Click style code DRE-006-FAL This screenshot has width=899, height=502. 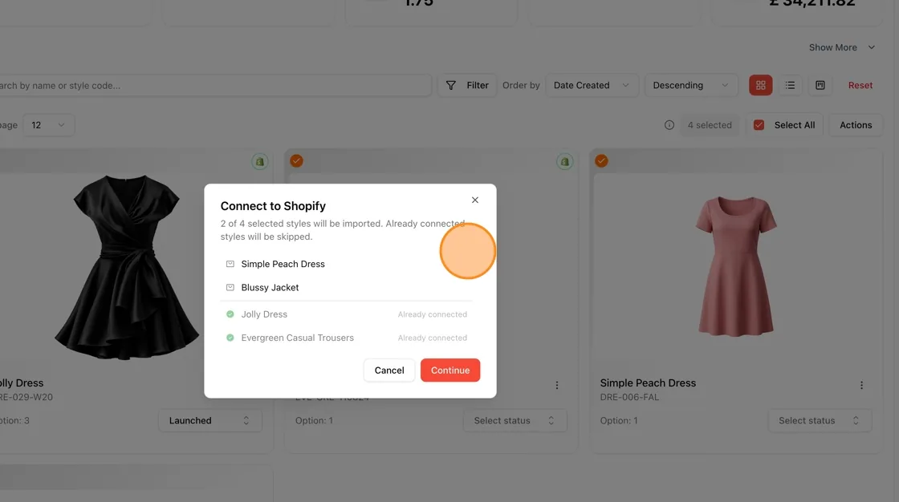click(x=629, y=397)
